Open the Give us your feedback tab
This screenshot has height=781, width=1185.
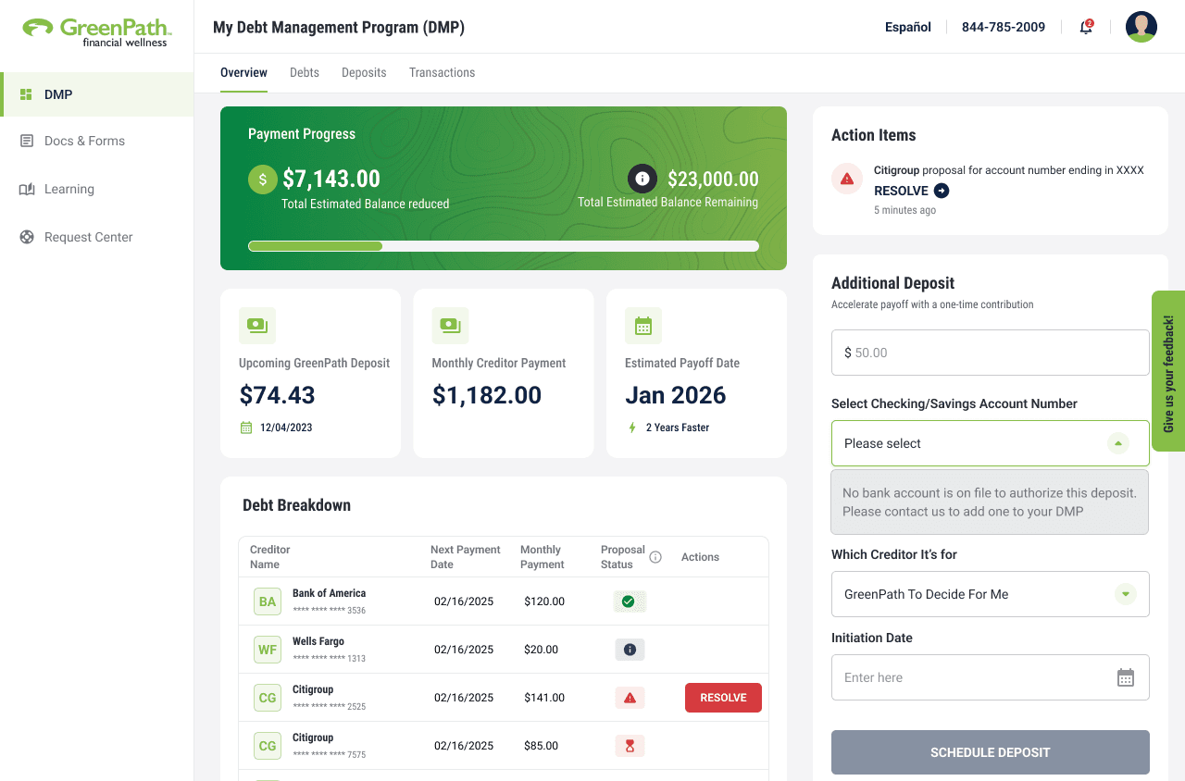pyautogui.click(x=1168, y=372)
